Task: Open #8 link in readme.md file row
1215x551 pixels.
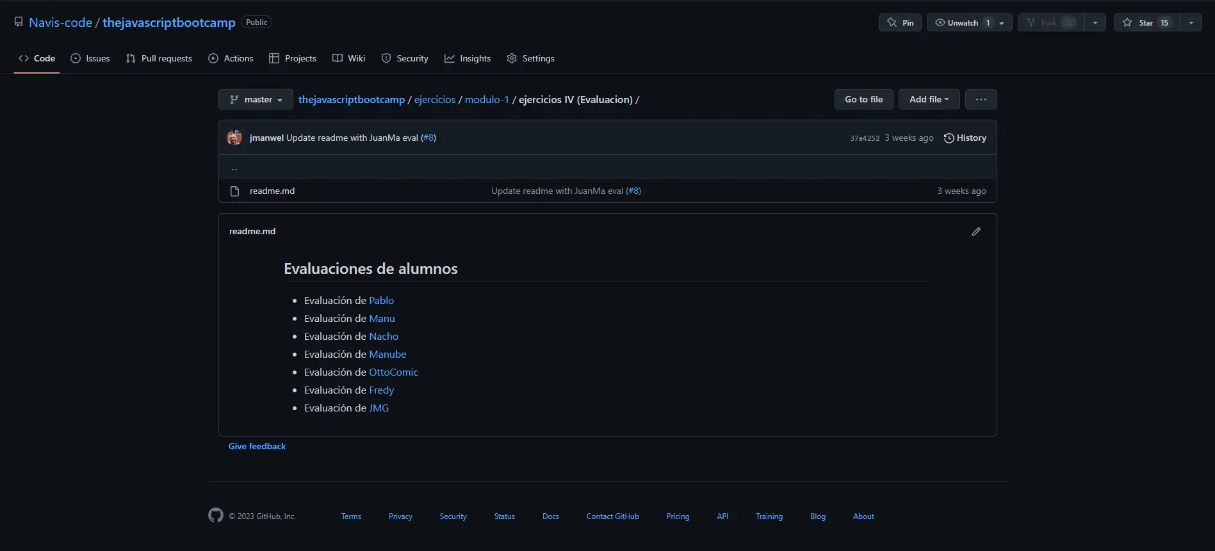Action: click(x=633, y=191)
